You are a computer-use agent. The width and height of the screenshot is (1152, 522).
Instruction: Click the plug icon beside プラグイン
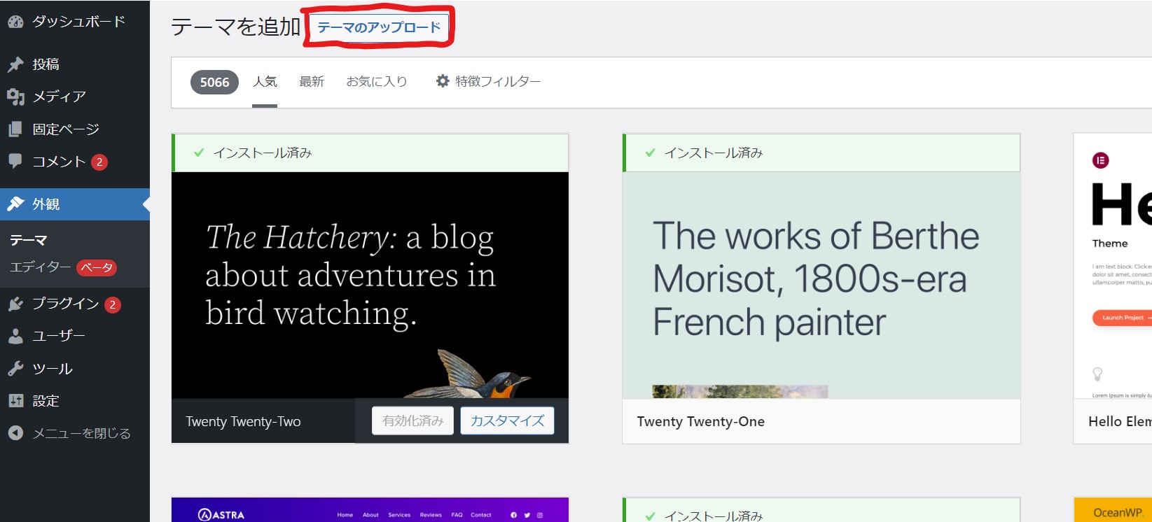pos(15,304)
